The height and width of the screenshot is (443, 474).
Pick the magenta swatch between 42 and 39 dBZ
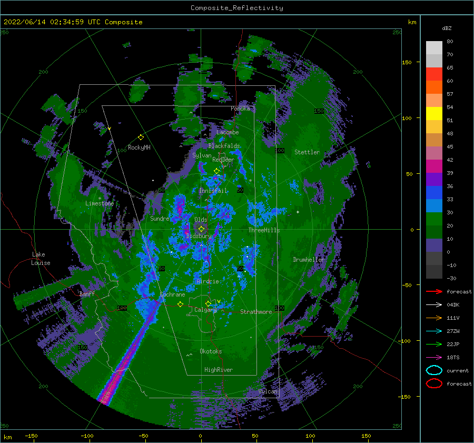[x=434, y=166]
